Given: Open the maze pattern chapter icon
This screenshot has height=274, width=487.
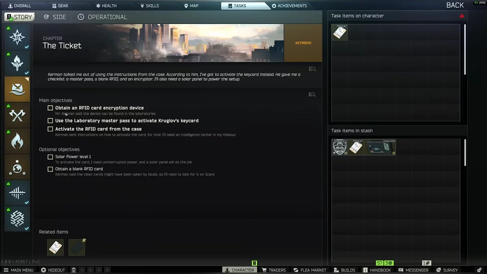Looking at the screenshot, I should click(17, 219).
